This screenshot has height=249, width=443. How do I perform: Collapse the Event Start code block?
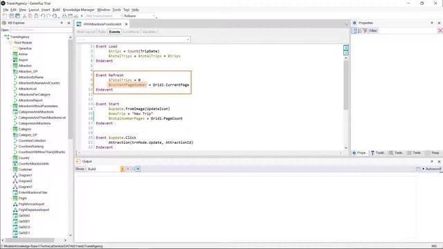pyautogui.click(x=94, y=104)
